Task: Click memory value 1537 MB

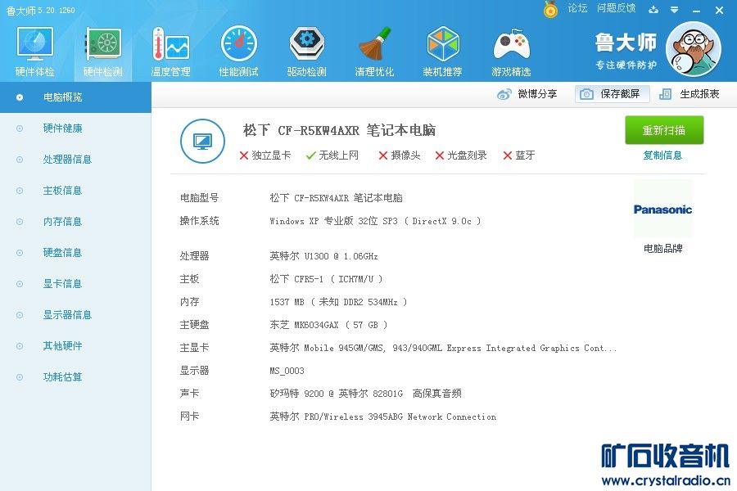Action: tap(338, 302)
